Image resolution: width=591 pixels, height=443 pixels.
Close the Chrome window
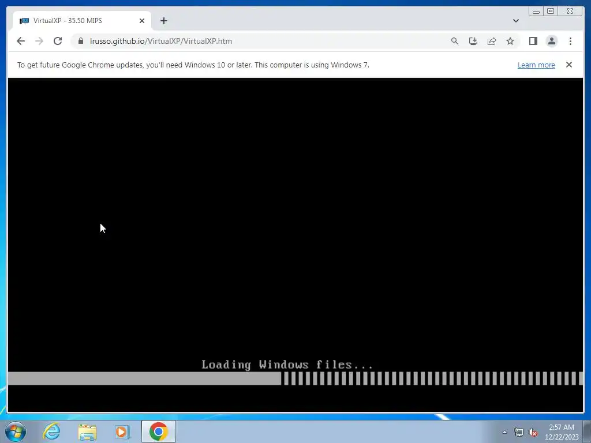click(x=570, y=12)
